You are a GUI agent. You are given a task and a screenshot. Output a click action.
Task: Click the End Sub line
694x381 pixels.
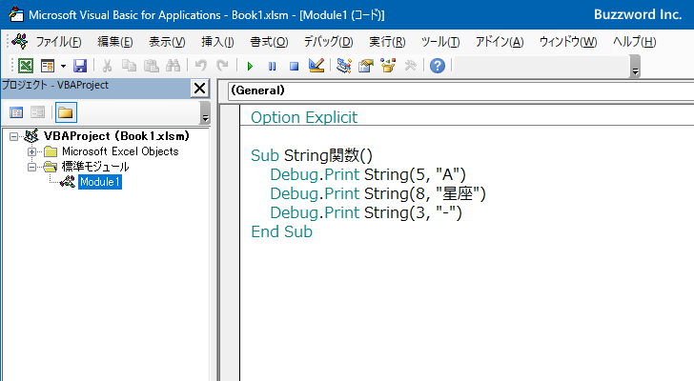pyautogui.click(x=281, y=231)
